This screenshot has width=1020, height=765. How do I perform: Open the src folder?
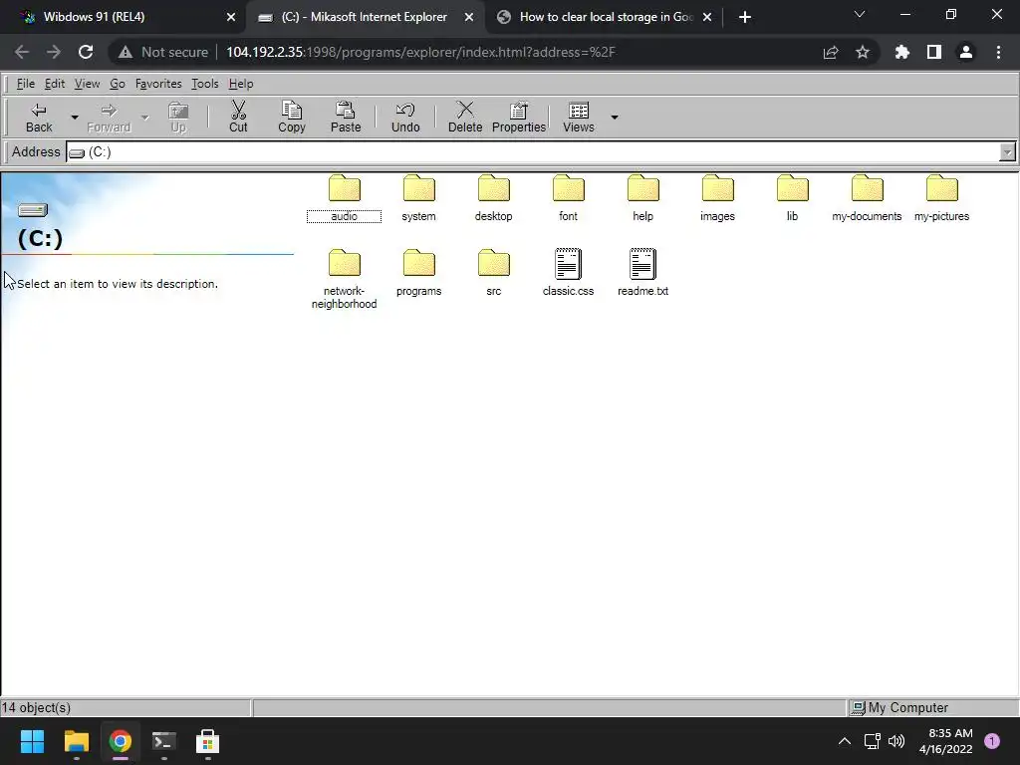click(493, 273)
